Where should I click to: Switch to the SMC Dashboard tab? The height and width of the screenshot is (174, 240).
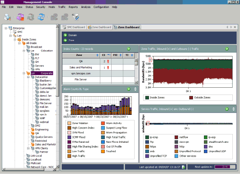coord(73,27)
